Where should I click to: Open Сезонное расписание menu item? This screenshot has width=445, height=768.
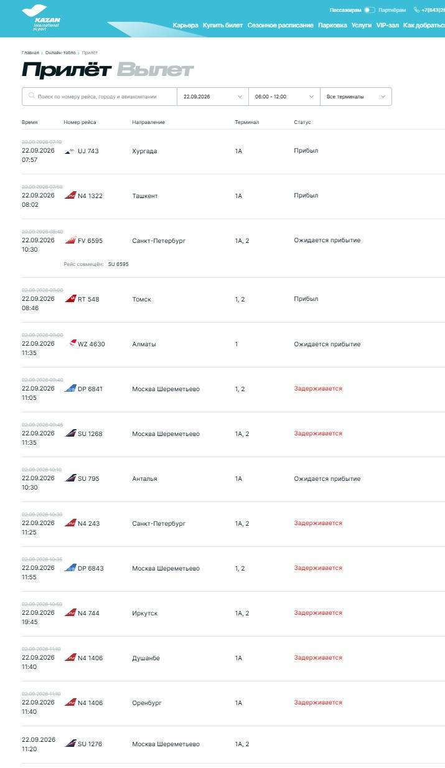coord(280,26)
